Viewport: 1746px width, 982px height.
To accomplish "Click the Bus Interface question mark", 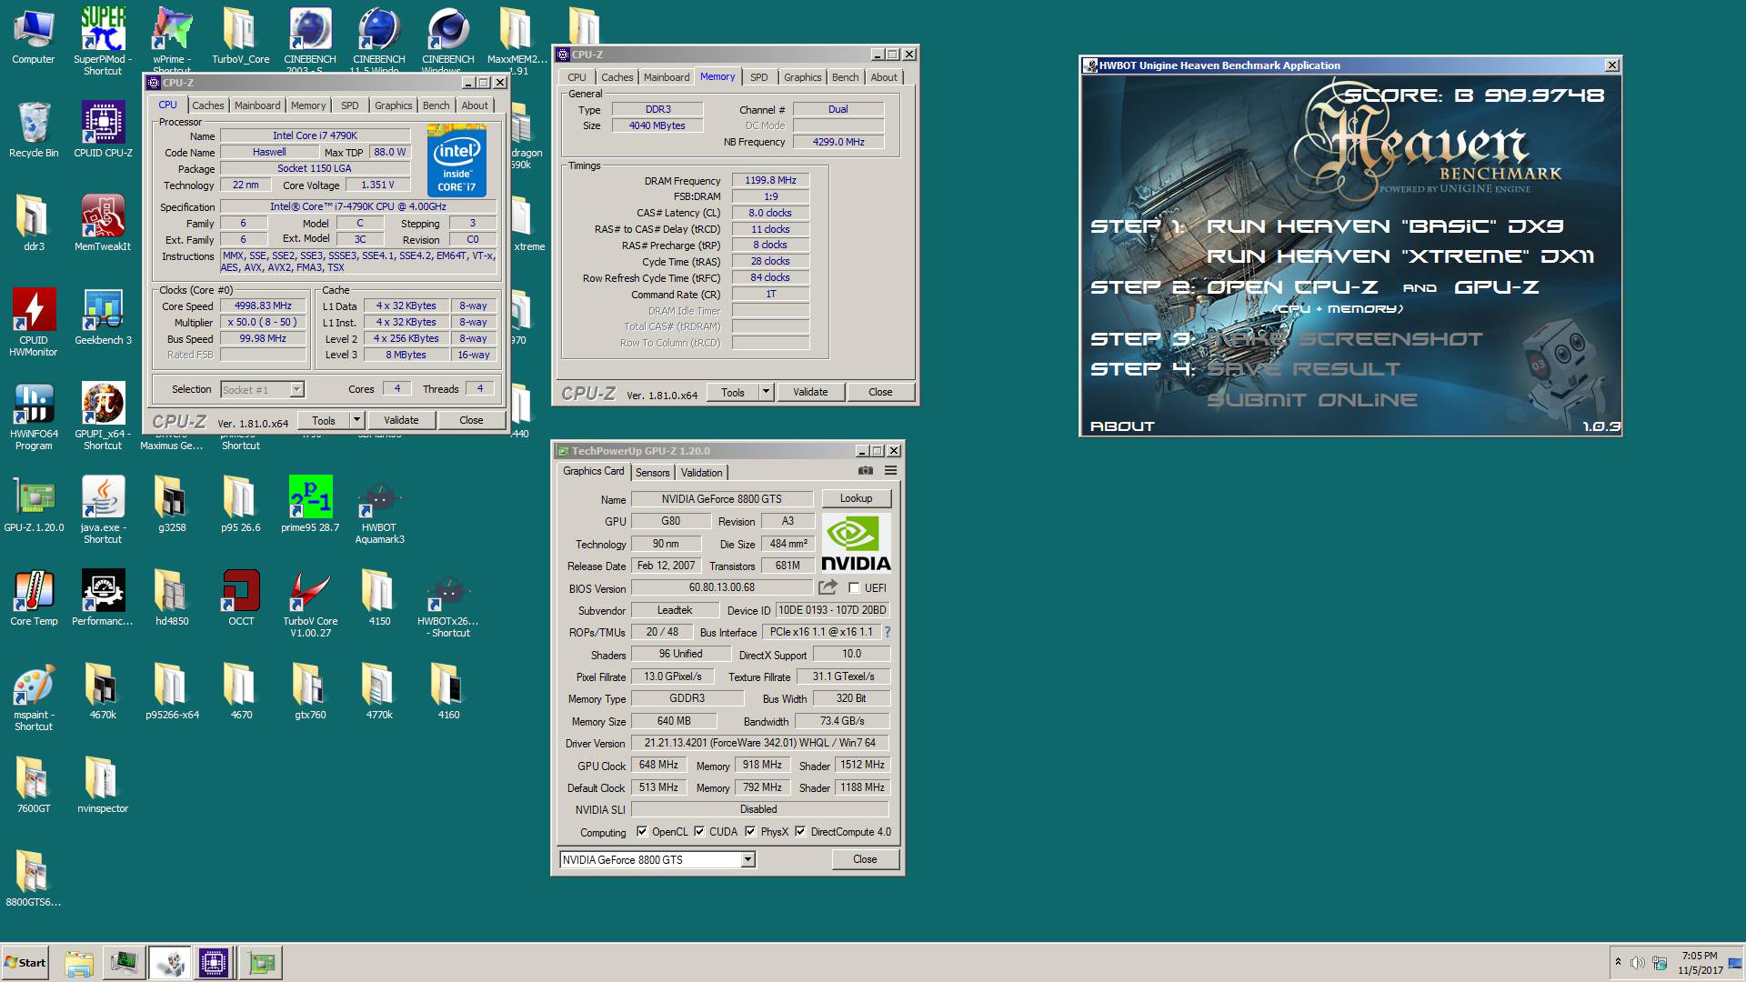I will [887, 632].
